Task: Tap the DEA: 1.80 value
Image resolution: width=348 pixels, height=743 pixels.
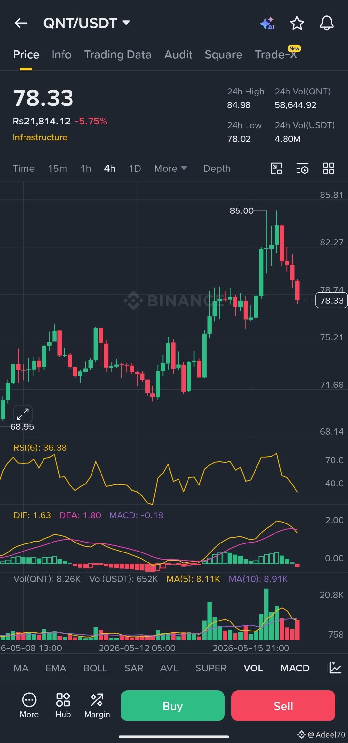Action: point(80,515)
